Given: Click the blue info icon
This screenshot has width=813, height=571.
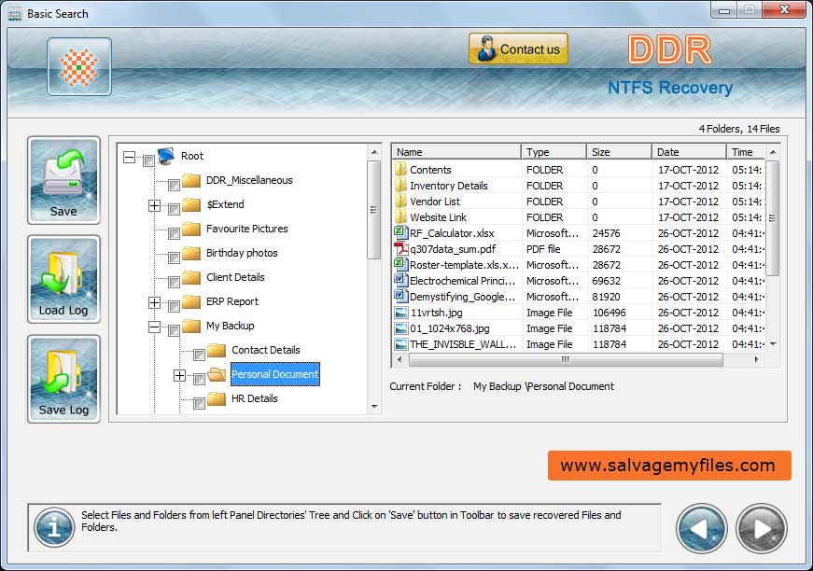Looking at the screenshot, I should pos(54,527).
